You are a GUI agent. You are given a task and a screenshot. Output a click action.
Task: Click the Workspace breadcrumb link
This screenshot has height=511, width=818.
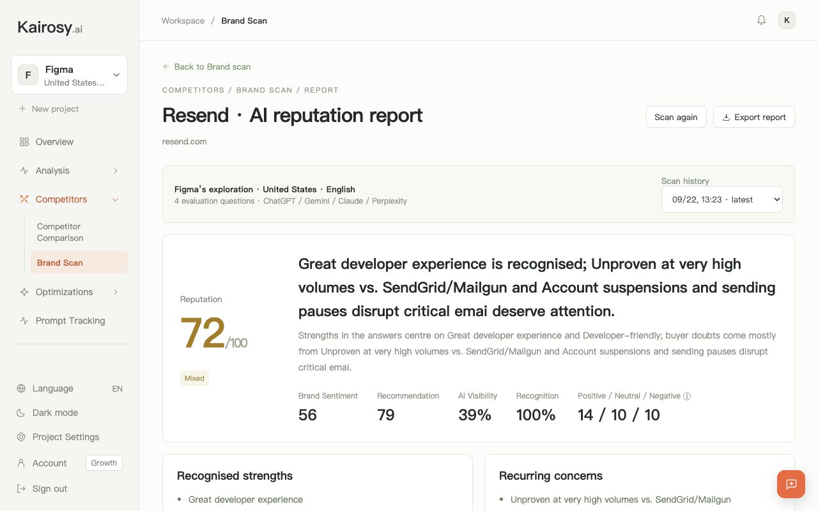(x=183, y=20)
